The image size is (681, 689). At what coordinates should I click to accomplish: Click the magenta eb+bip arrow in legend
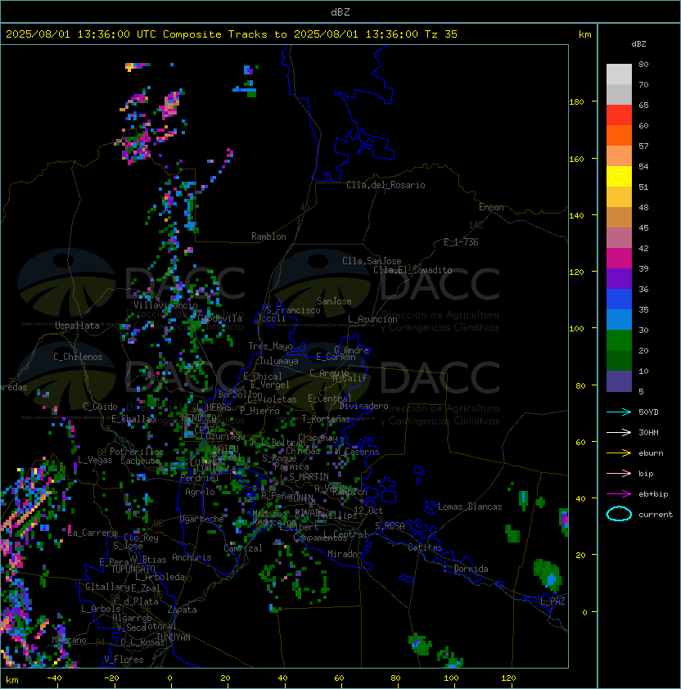coord(619,494)
